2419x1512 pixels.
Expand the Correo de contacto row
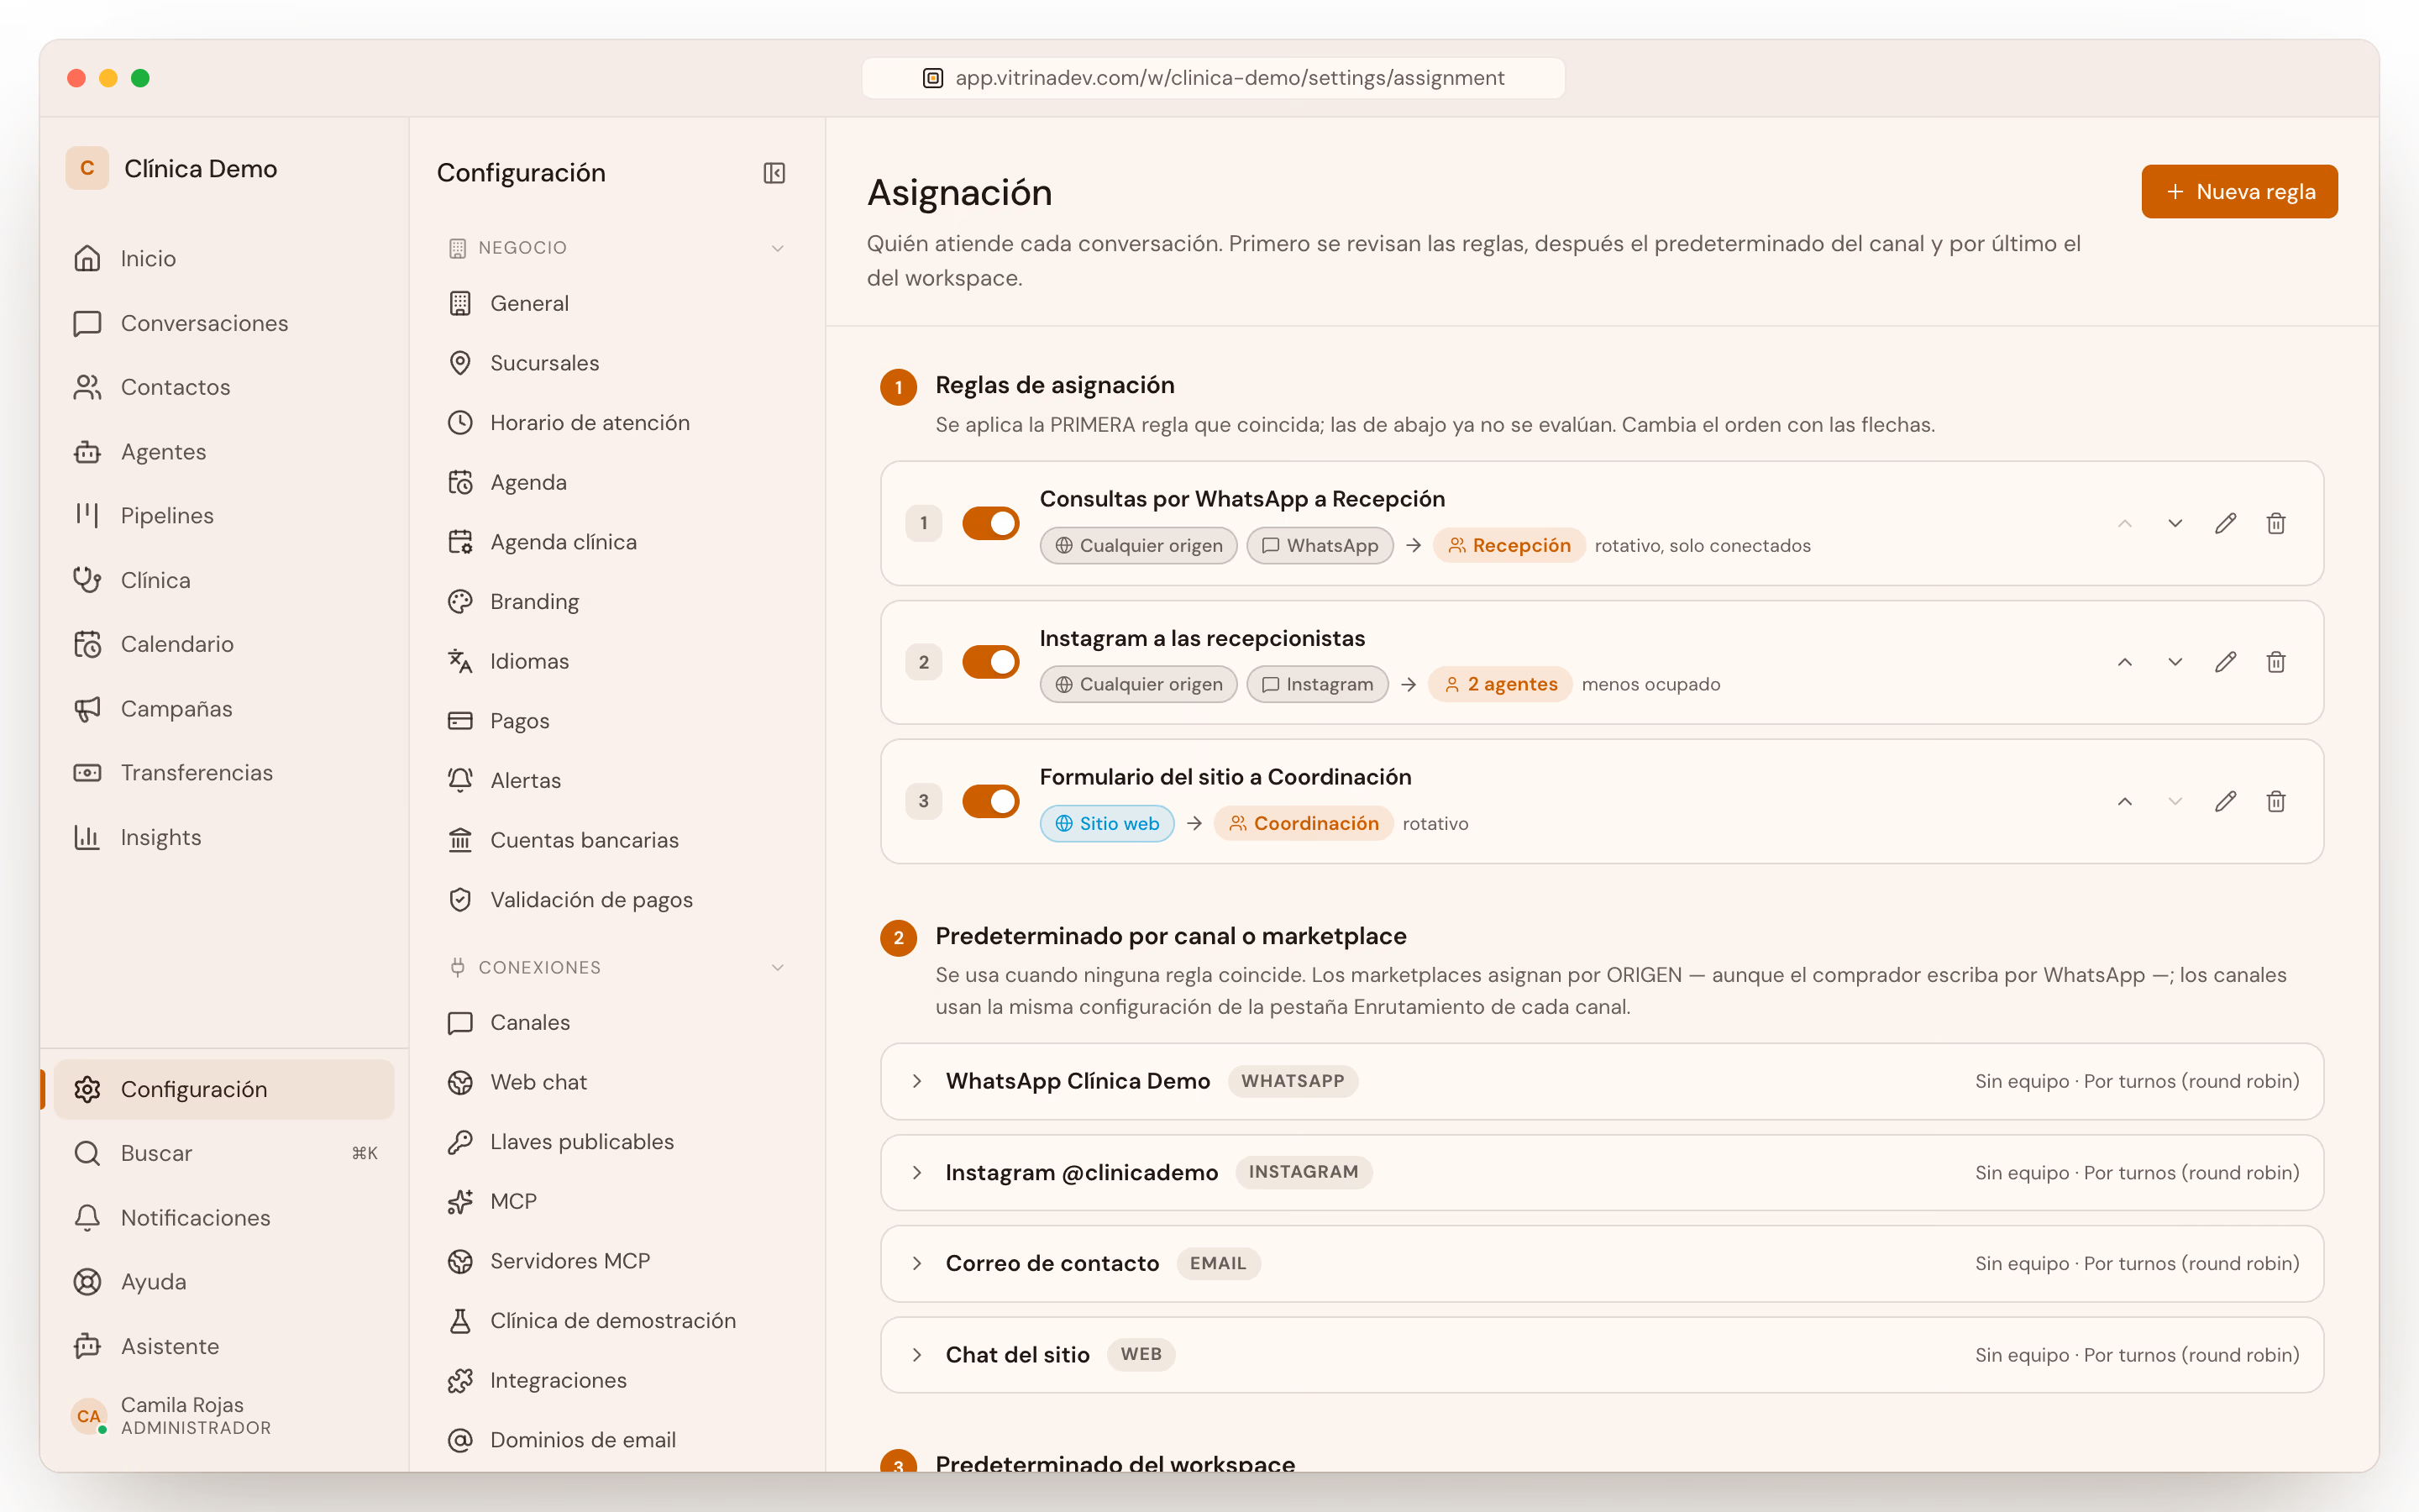click(x=1602, y=1263)
